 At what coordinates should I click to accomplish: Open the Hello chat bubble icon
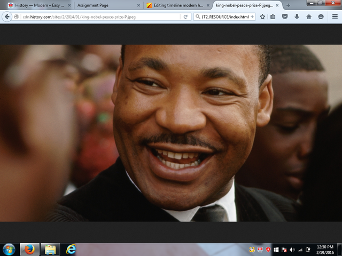pos(321,17)
